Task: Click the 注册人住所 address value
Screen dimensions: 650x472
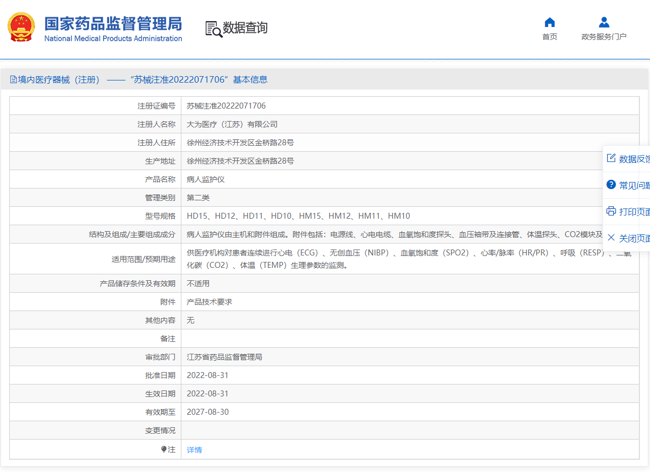Action: 240,143
